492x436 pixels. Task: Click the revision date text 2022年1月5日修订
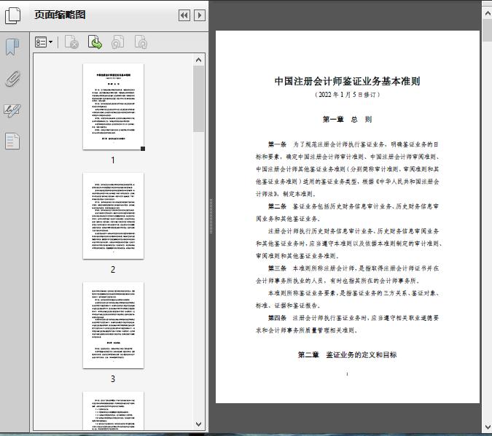(x=347, y=95)
